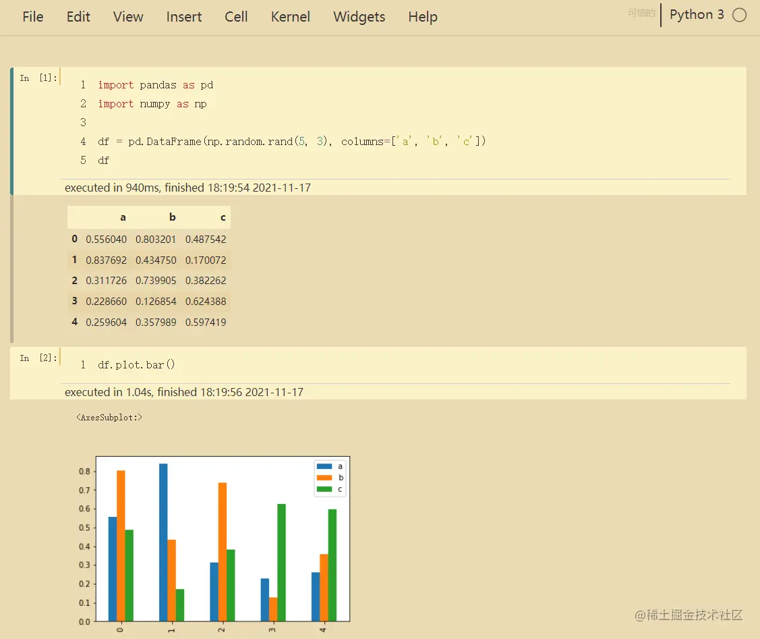Image resolution: width=760 pixels, height=639 pixels.
Task: Click the blue 'a' legend swatch
Action: (324, 466)
